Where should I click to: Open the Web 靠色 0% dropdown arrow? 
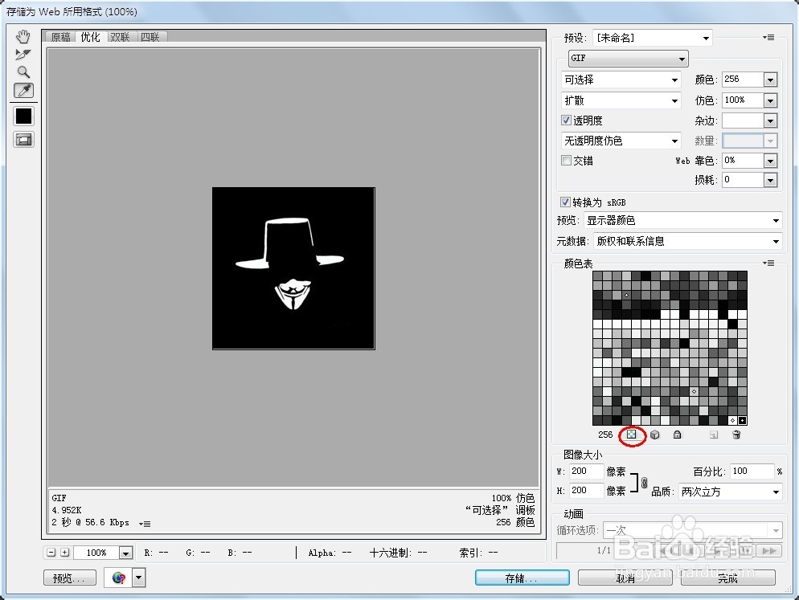(x=770, y=161)
